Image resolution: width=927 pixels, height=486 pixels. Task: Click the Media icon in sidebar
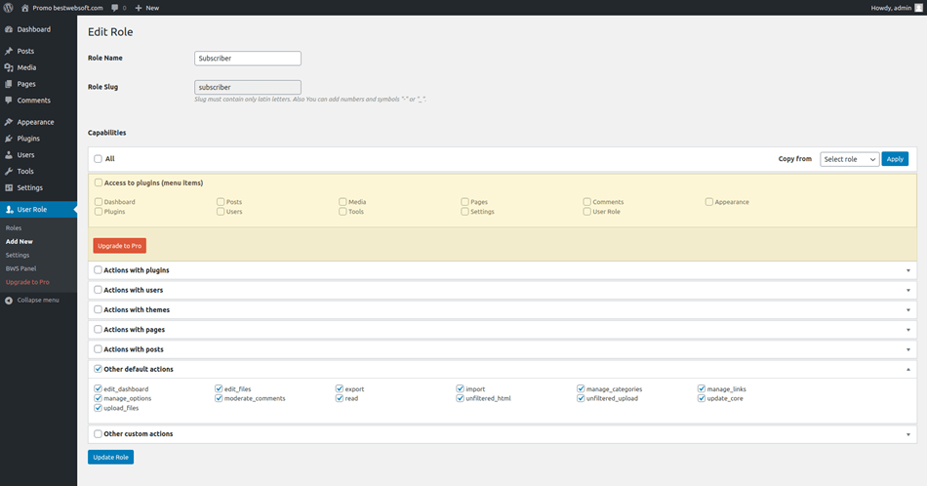coord(9,67)
